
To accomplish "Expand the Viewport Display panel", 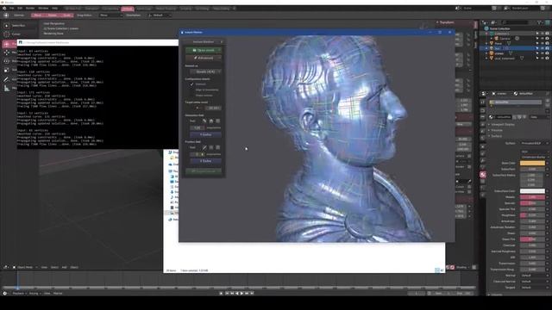I will [503, 124].
